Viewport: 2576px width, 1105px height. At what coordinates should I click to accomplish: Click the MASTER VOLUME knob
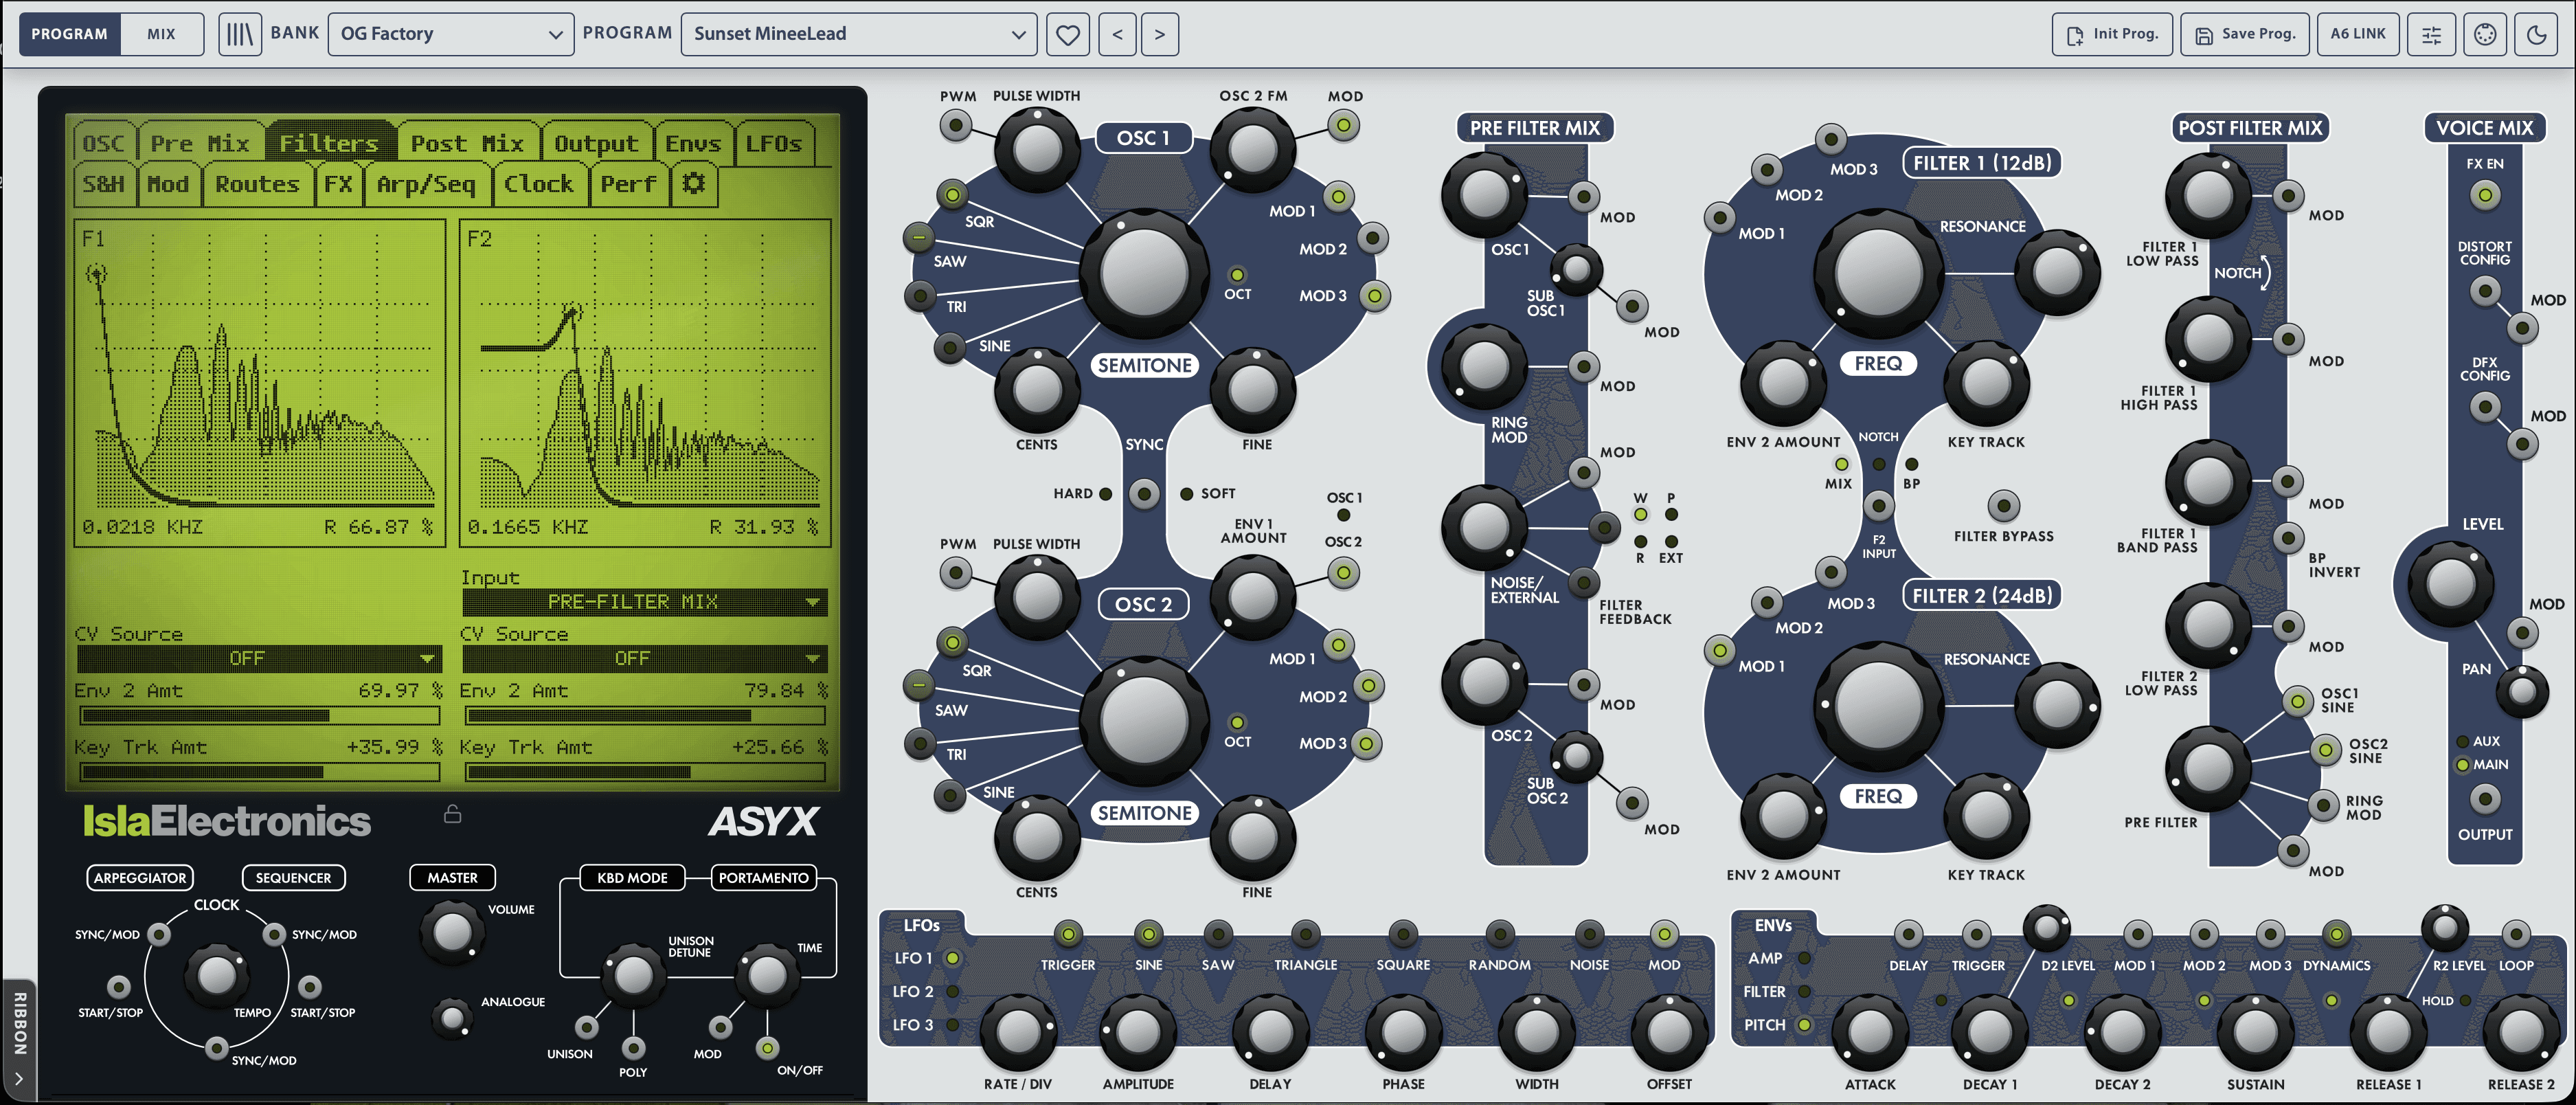(452, 932)
